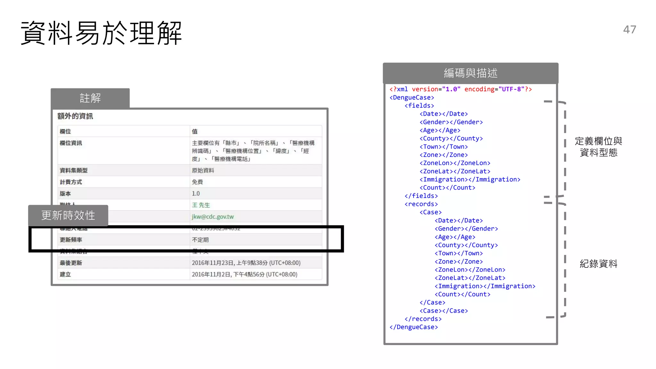Click <Town></Town> inside the Case block
This screenshot has height=369, width=656.
(x=459, y=253)
